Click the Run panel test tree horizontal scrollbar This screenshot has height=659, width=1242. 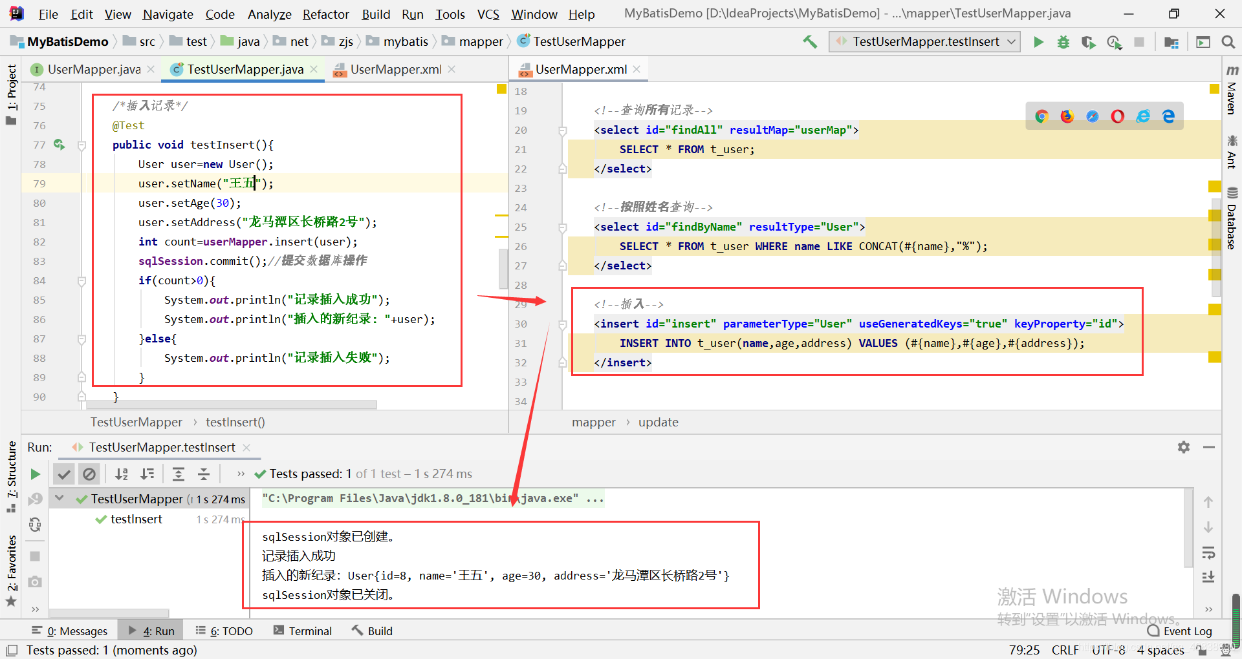(x=109, y=612)
